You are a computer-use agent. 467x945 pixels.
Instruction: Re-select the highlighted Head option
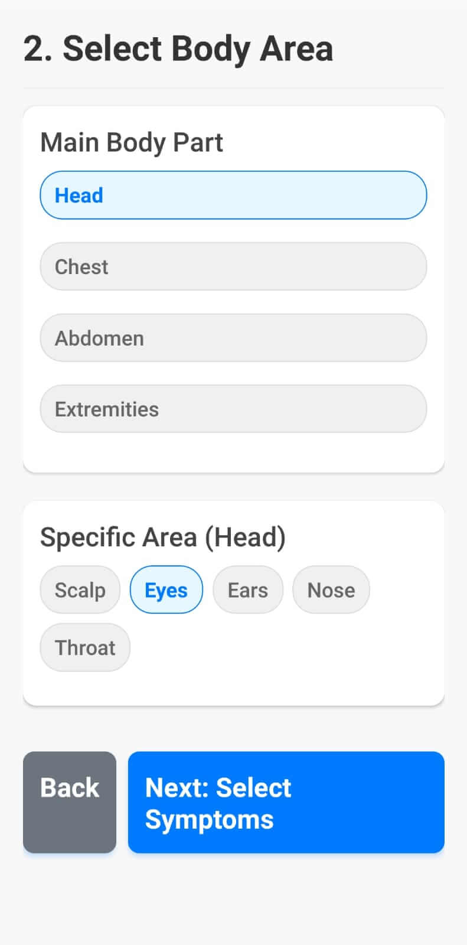233,195
